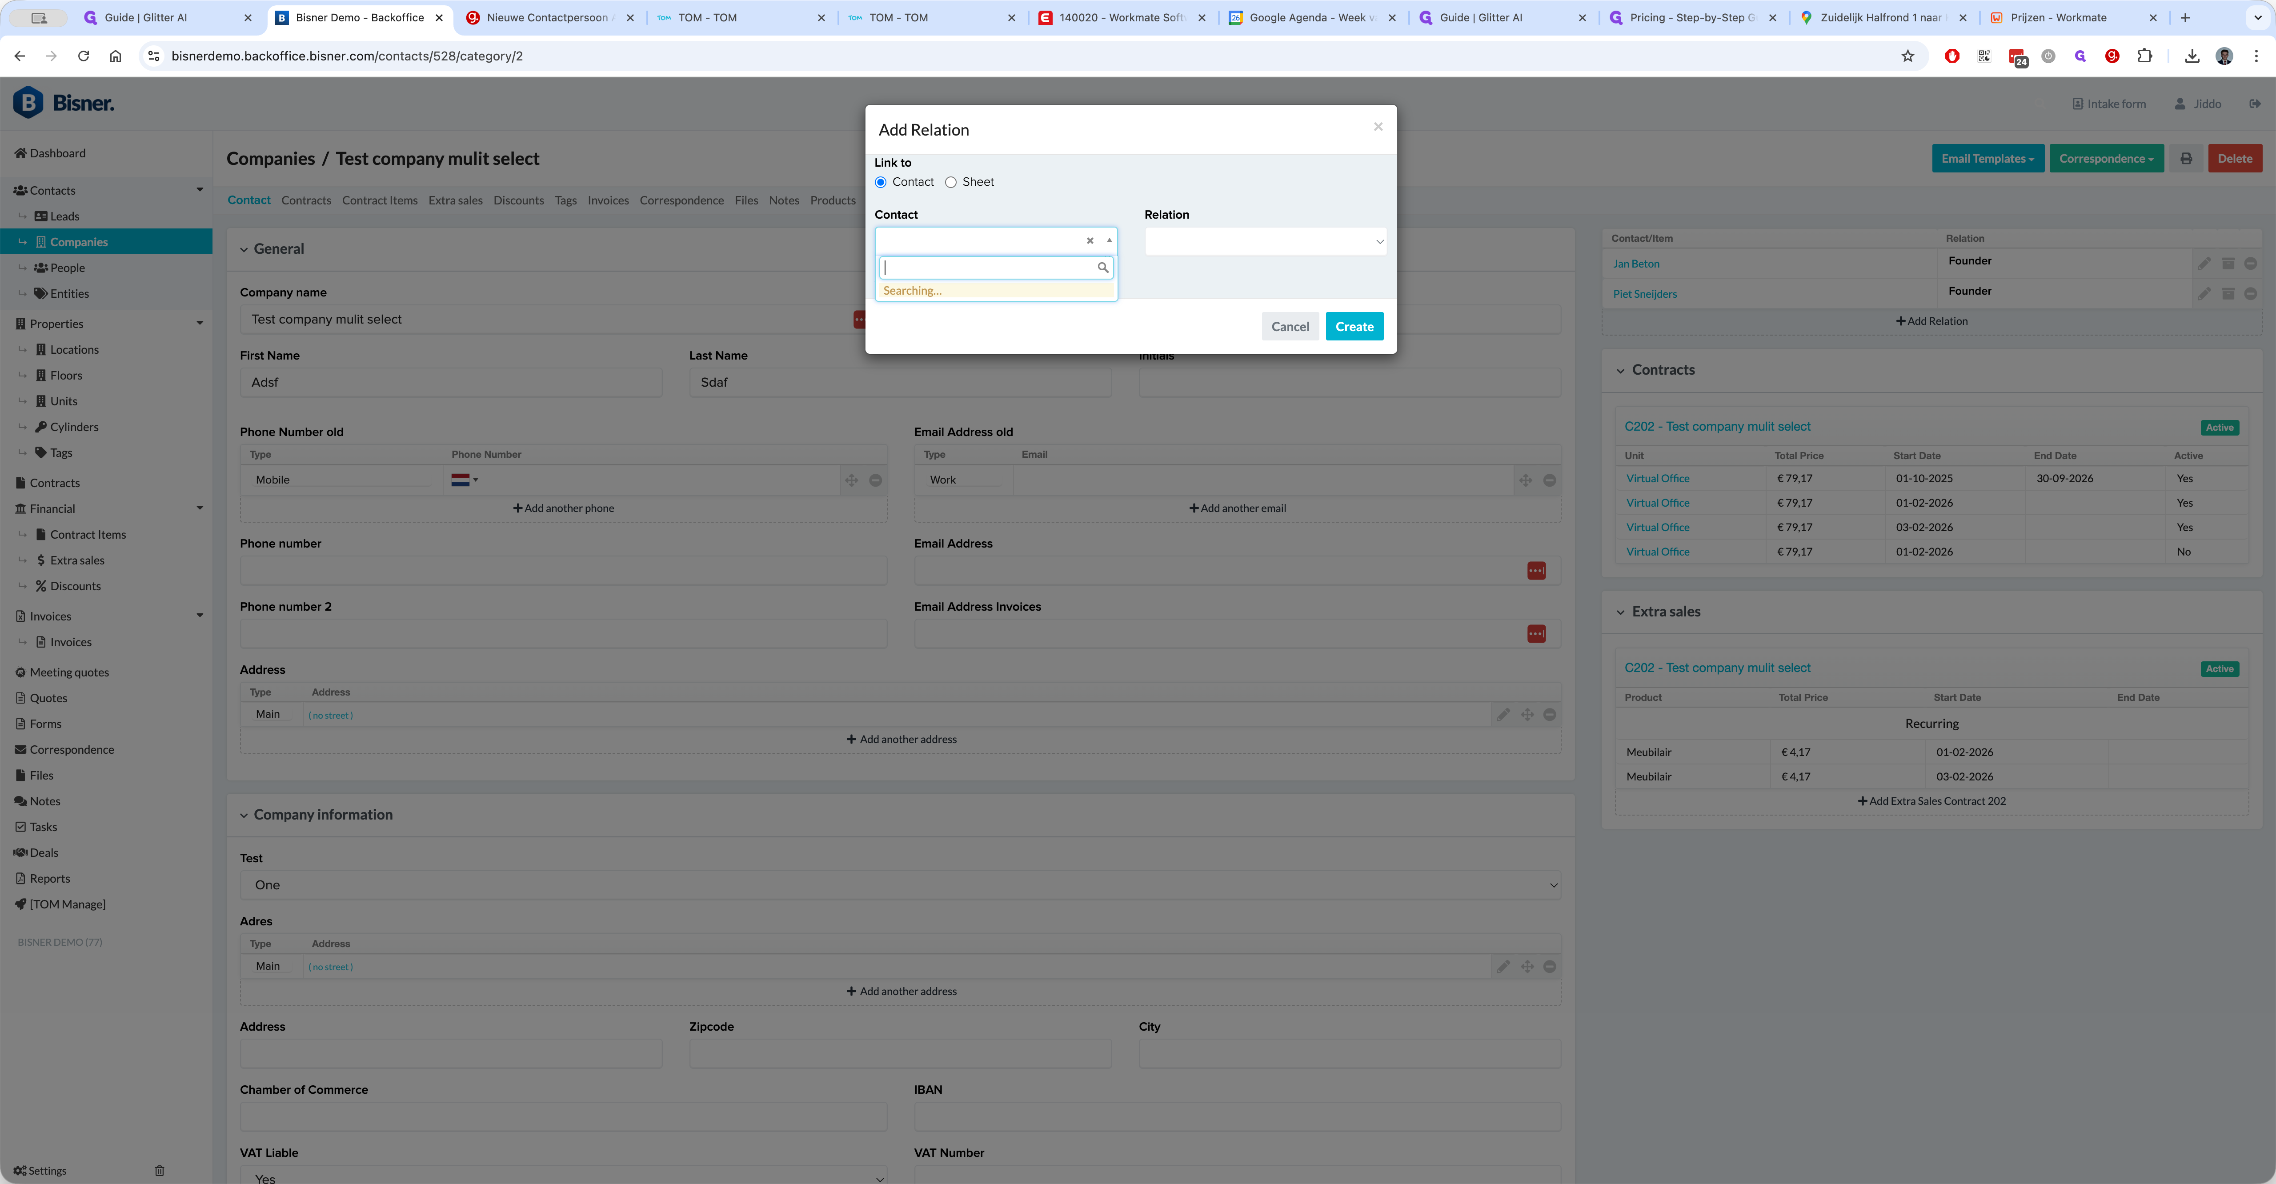Bookmark this page with the star icon
Screen dimensions: 2276x1184
pos(1907,56)
